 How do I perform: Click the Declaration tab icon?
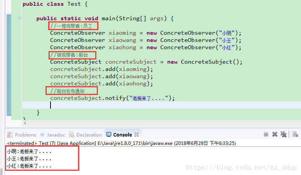pos(72,135)
